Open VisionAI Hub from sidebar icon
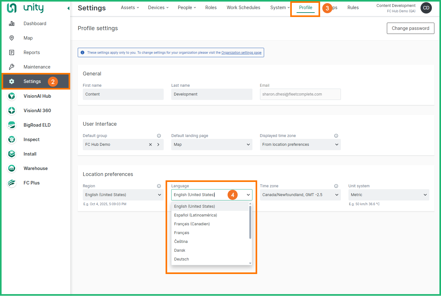This screenshot has height=296, width=441. coord(12,96)
